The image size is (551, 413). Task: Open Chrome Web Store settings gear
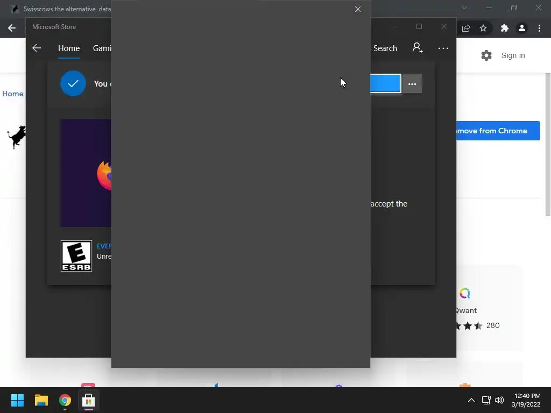click(x=486, y=55)
